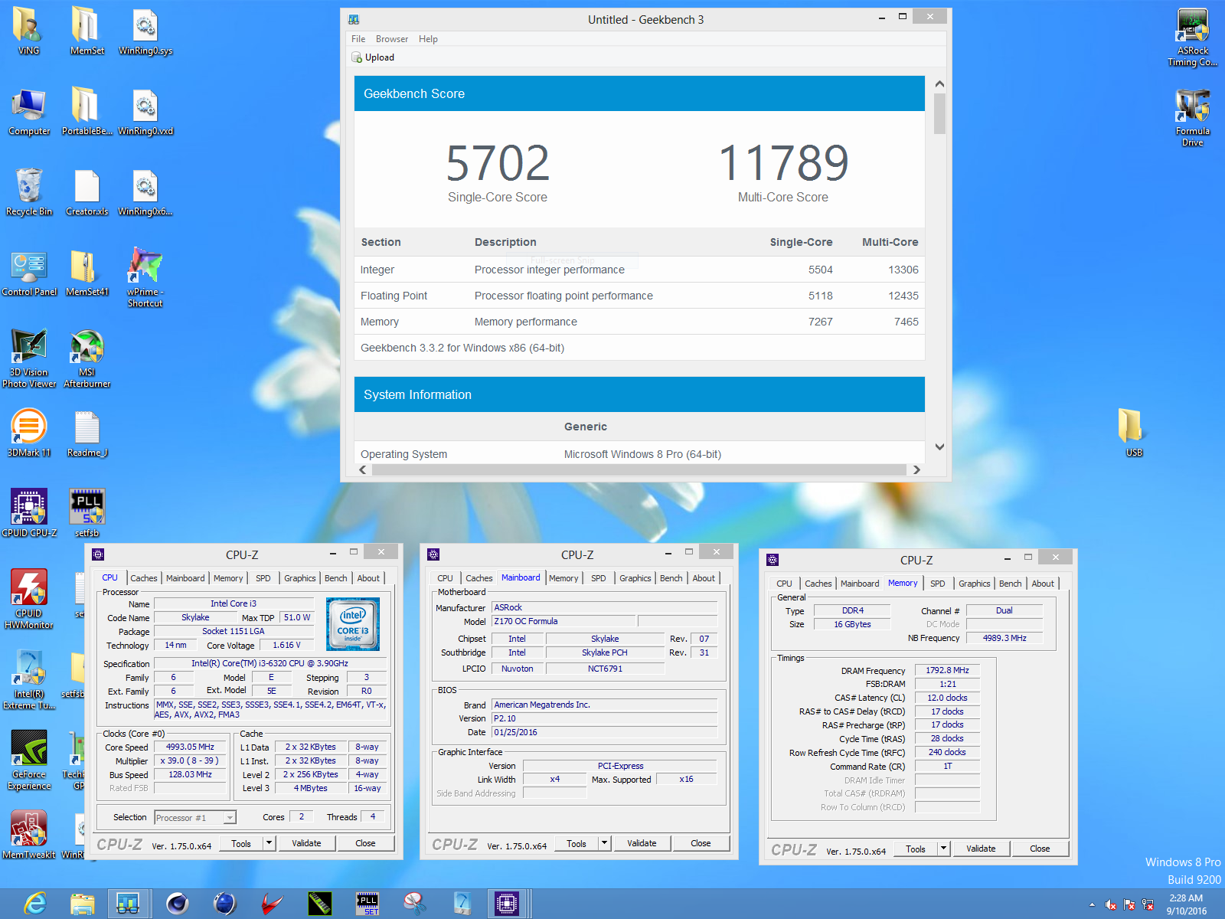
Task: Launch 3DMark 11 desktop icon
Action: [x=28, y=433]
